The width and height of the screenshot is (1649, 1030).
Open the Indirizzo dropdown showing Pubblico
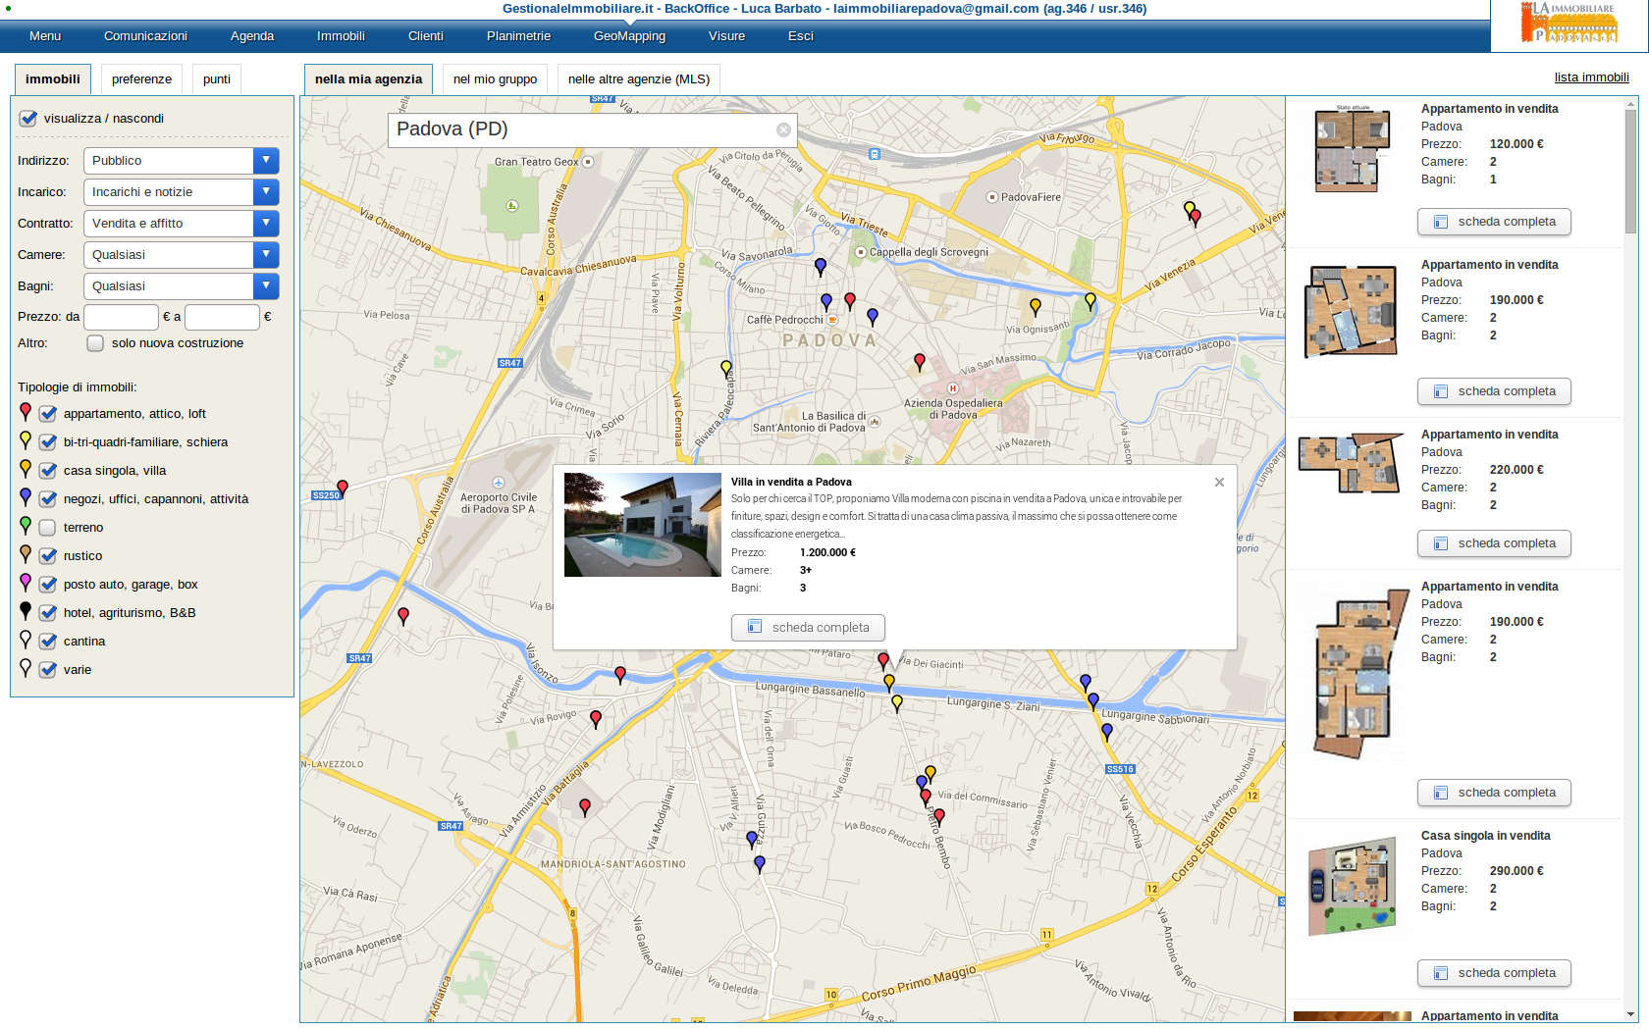pos(181,161)
